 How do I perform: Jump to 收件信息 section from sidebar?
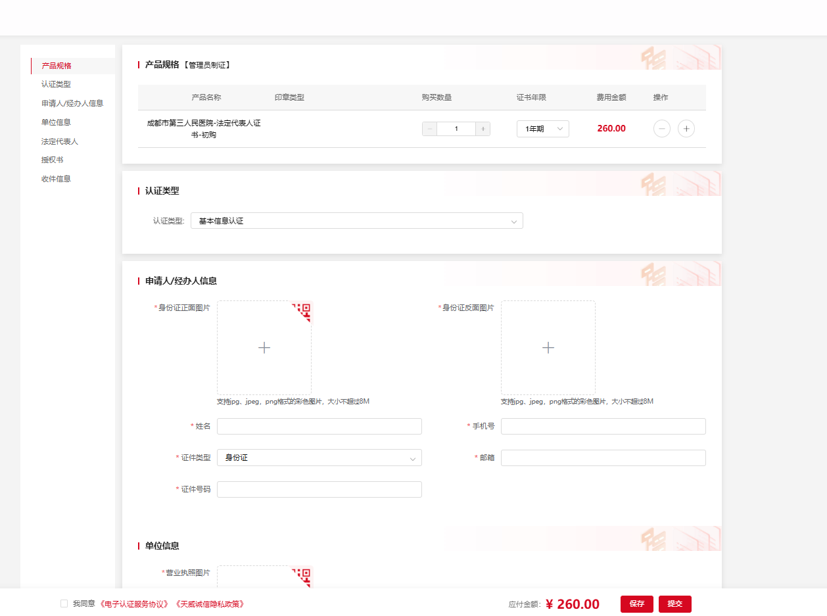tap(56, 179)
